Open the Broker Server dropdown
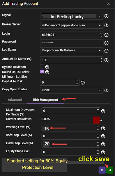The image size is (115, 176). pos(72,25)
